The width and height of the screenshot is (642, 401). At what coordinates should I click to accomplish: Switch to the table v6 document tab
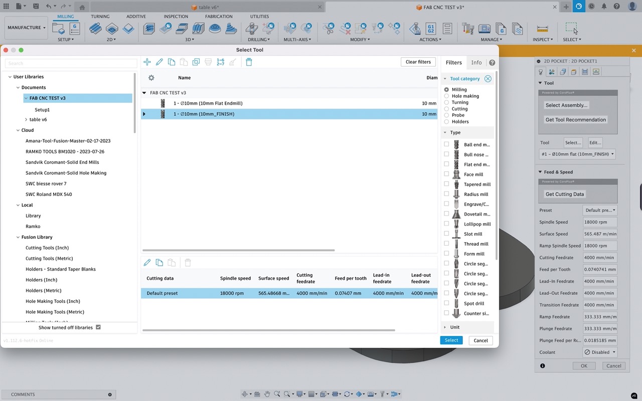(205, 7)
